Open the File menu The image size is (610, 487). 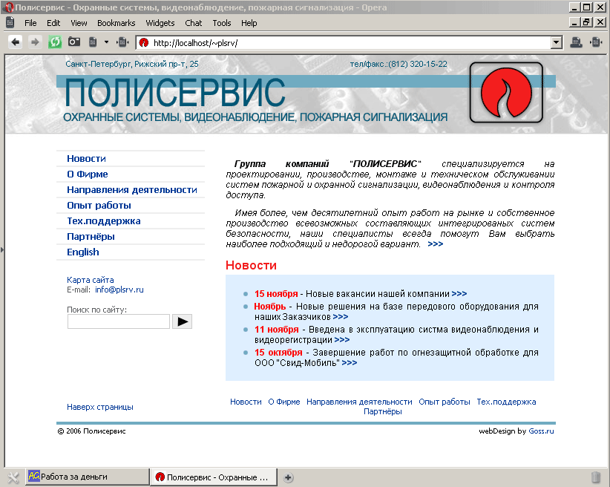(x=30, y=23)
